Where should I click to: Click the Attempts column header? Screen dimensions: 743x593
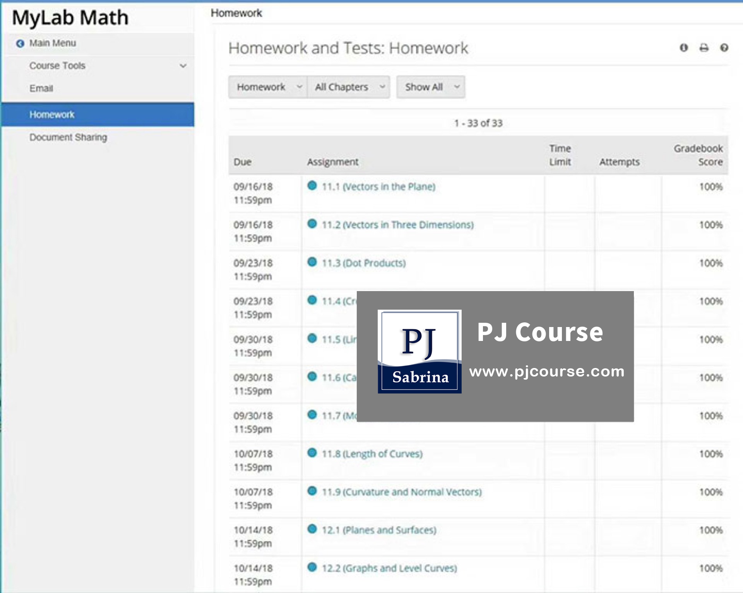(x=620, y=162)
